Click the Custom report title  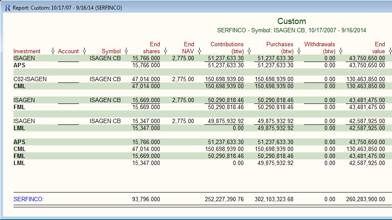pos(292,21)
